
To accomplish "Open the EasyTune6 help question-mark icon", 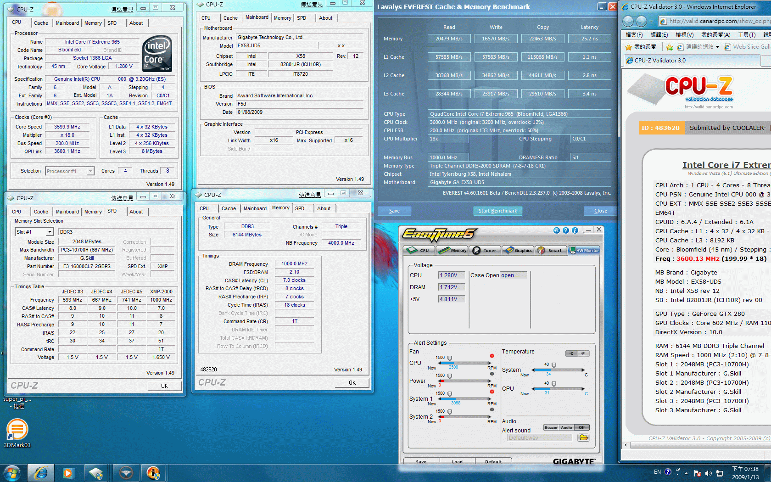I will [x=565, y=230].
